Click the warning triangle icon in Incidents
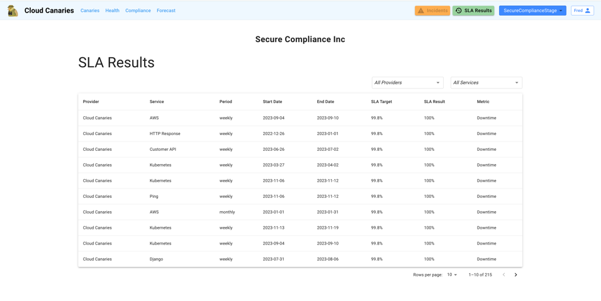Screen dimensions: 601x301 (421, 11)
